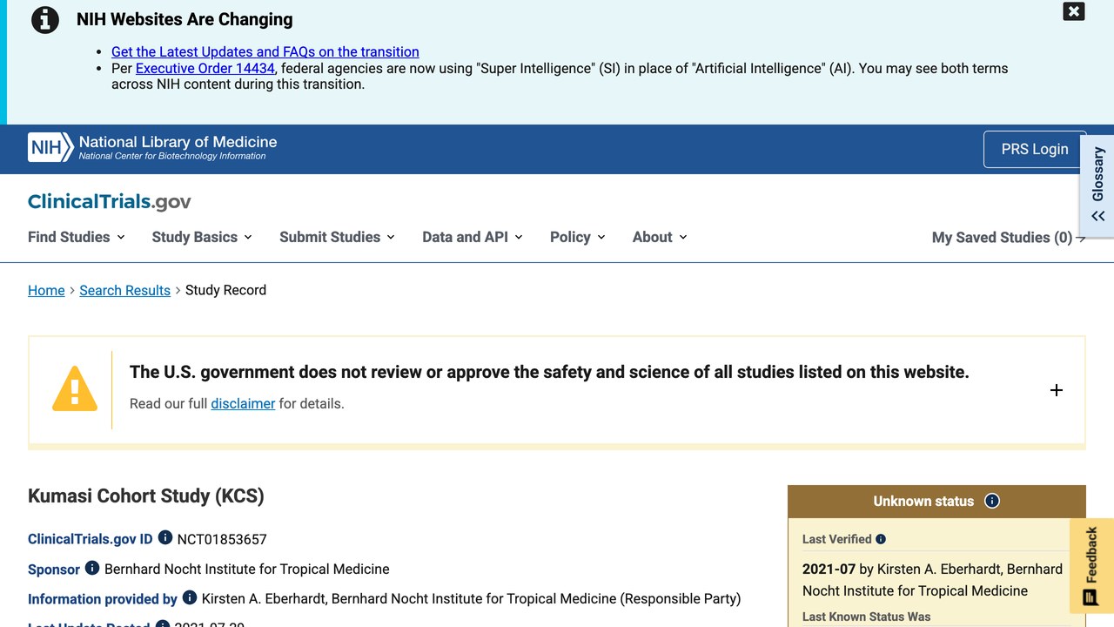Click the info icon next to Unknown status

(x=992, y=501)
